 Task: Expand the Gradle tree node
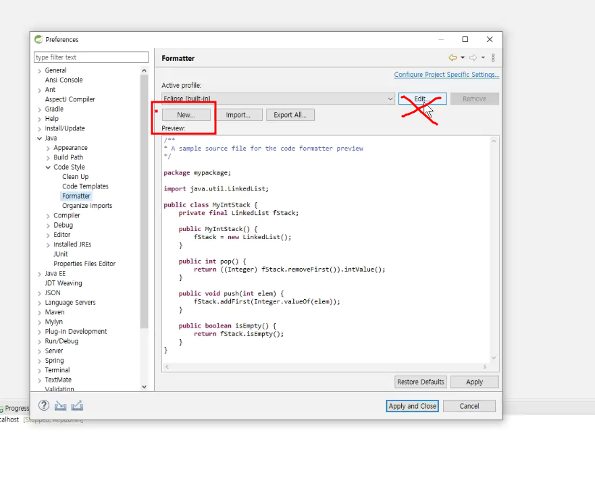[x=39, y=109]
